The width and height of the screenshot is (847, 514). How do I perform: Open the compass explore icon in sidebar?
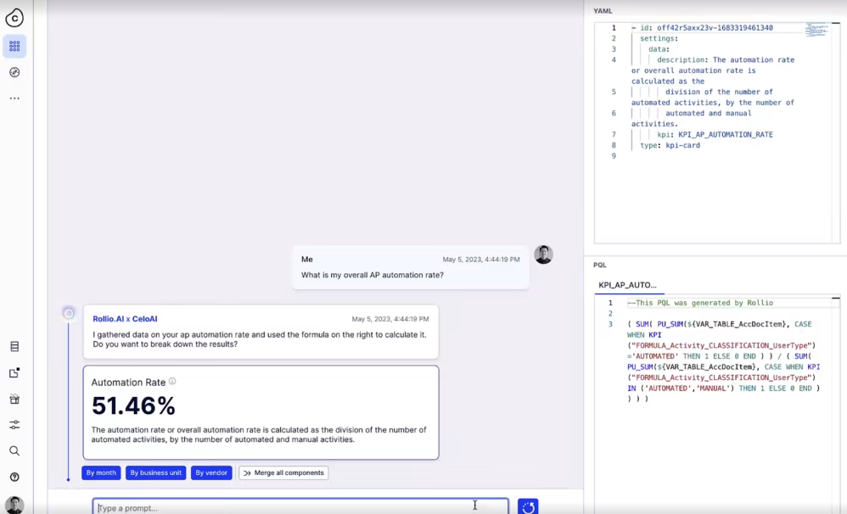(x=14, y=72)
